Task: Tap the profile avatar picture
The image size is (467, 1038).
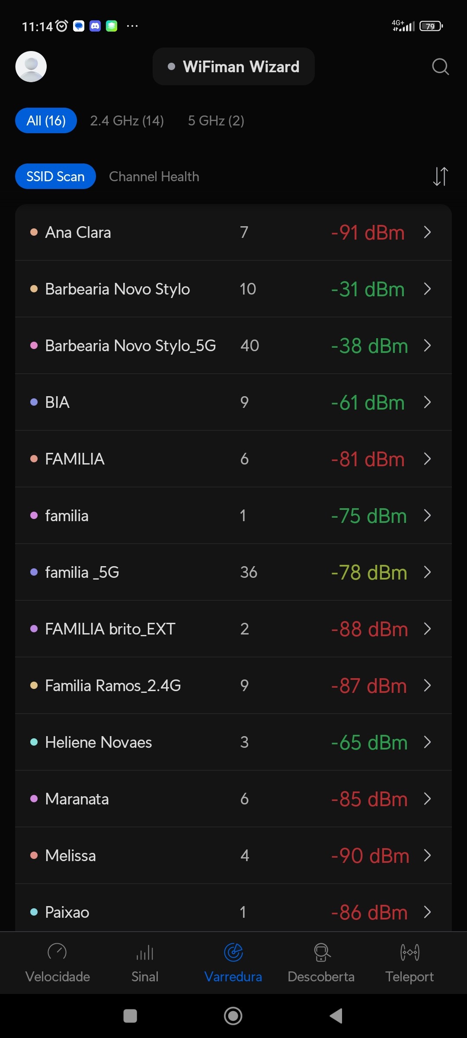Action: [31, 67]
